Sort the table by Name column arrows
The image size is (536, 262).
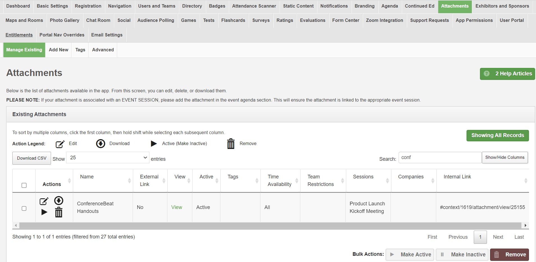pos(129,181)
